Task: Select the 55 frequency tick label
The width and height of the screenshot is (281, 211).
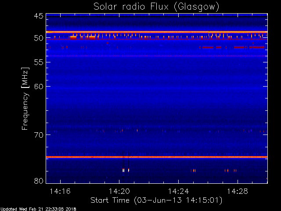Action: [39, 62]
